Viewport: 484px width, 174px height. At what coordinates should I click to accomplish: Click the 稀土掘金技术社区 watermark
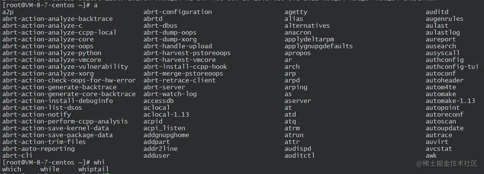click(447, 164)
